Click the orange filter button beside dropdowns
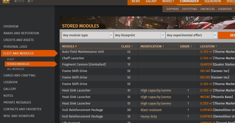 pos(226,35)
